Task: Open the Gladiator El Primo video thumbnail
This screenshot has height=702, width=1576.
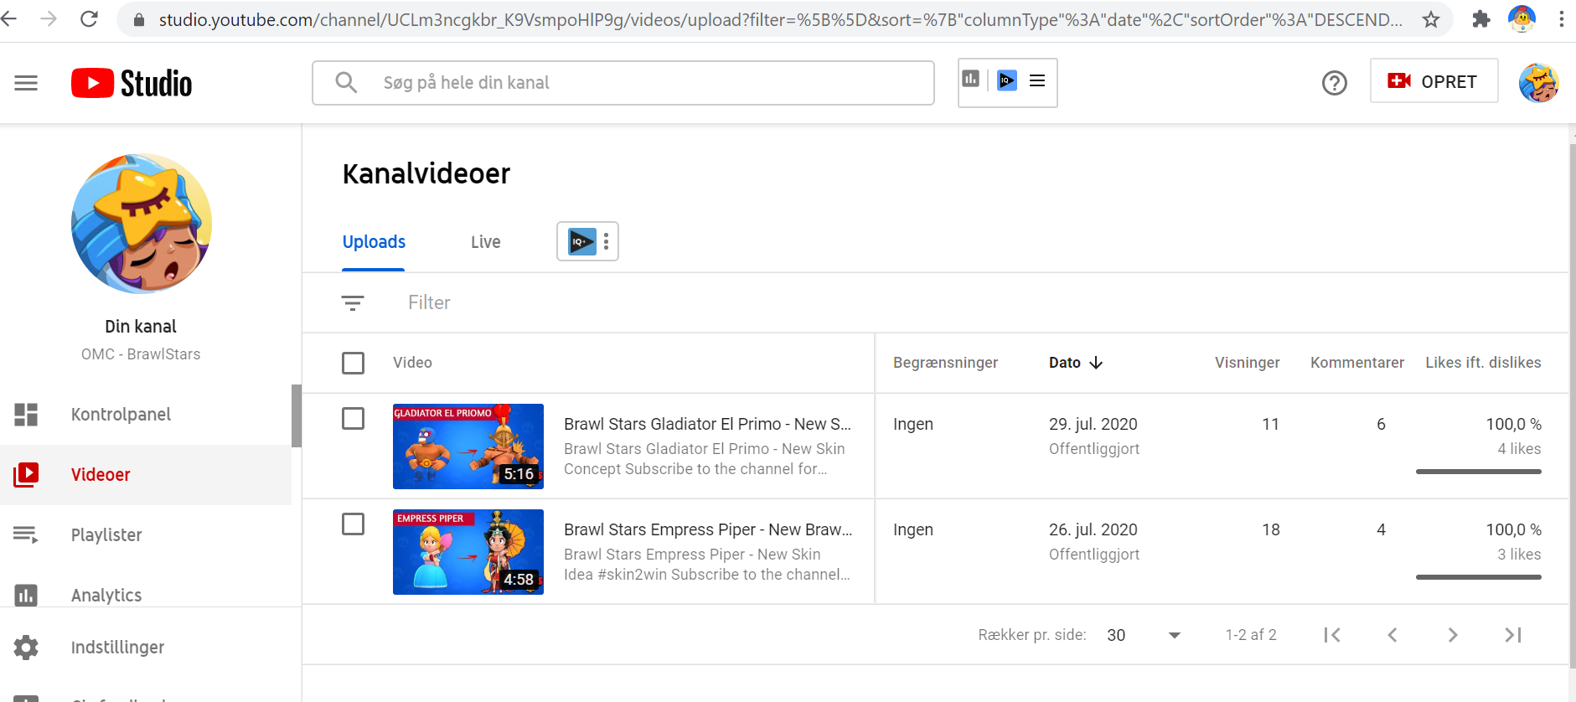Action: coord(468,446)
